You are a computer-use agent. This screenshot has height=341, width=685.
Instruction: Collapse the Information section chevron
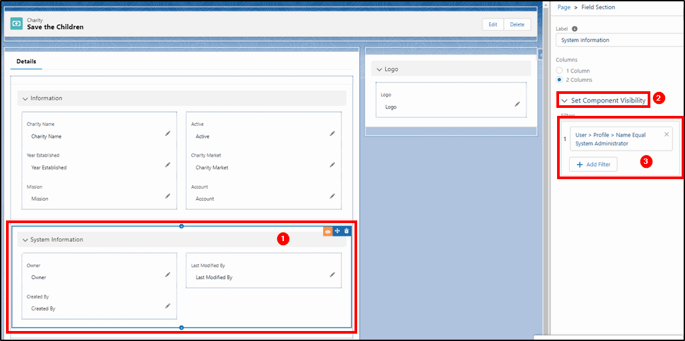pos(25,99)
